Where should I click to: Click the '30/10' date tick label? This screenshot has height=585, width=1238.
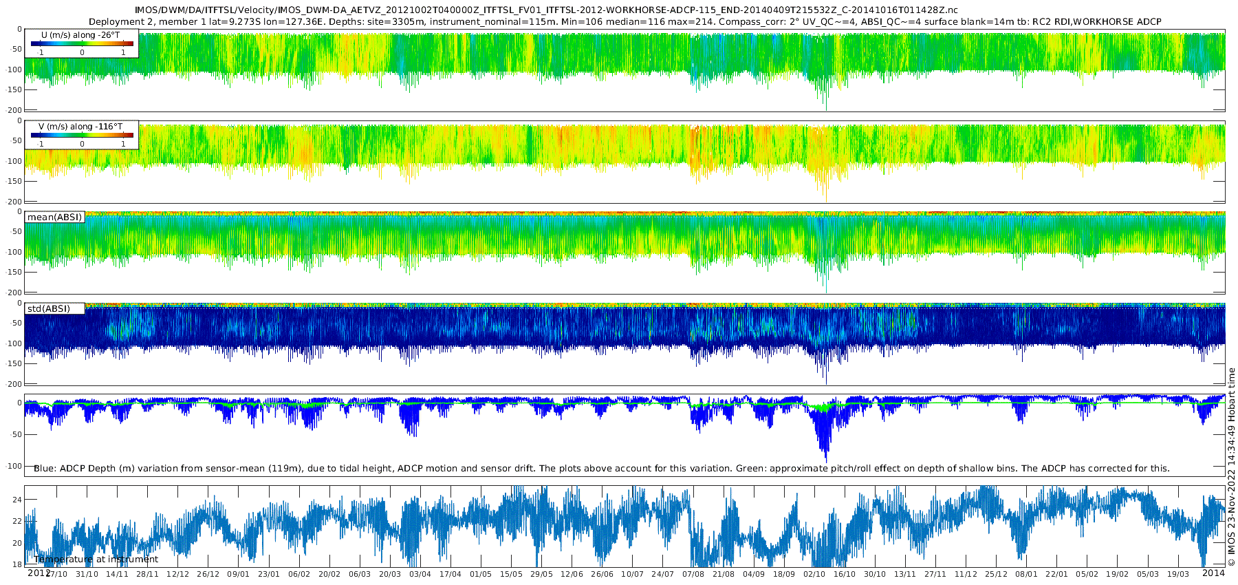[874, 574]
